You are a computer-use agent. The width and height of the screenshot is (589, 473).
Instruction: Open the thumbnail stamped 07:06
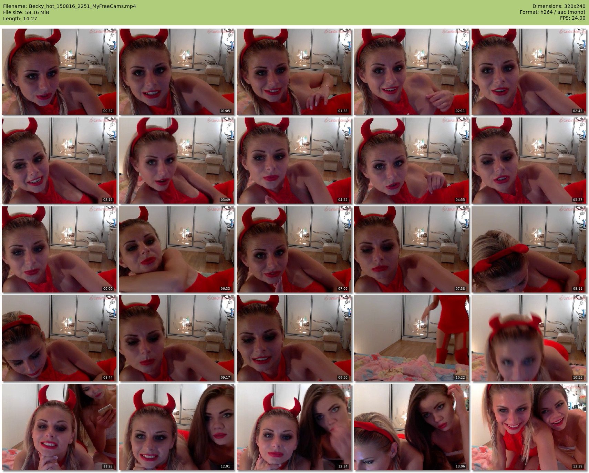tap(294, 249)
